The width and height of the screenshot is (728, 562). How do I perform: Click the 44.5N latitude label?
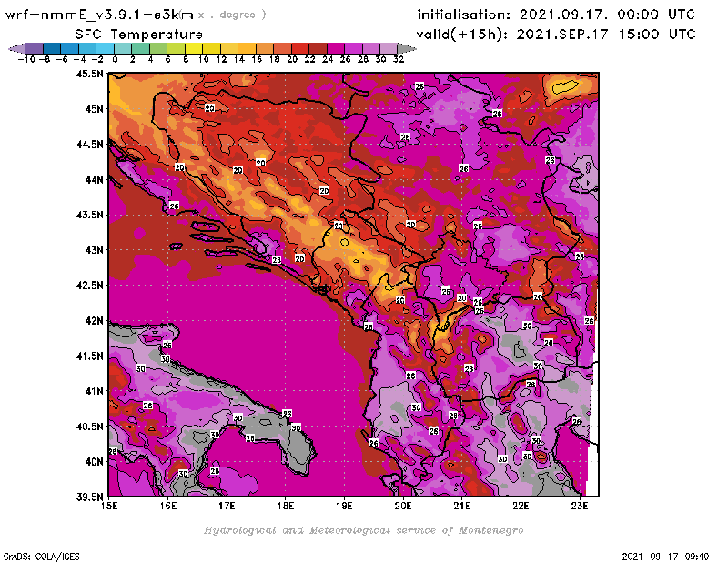coord(89,145)
